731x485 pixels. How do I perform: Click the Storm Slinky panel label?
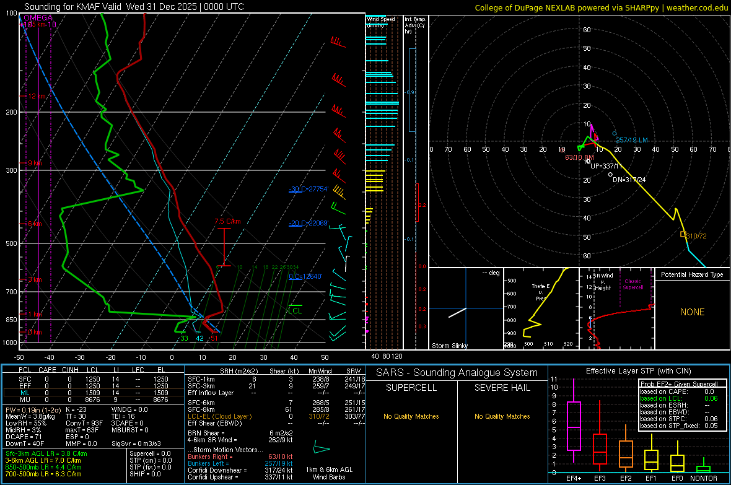(449, 346)
